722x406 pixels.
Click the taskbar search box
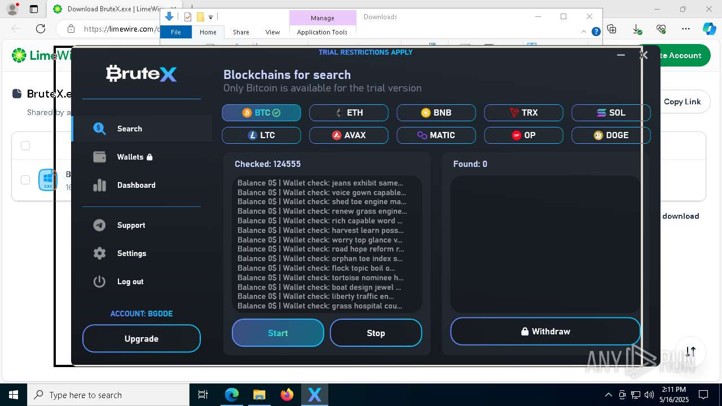click(x=108, y=395)
